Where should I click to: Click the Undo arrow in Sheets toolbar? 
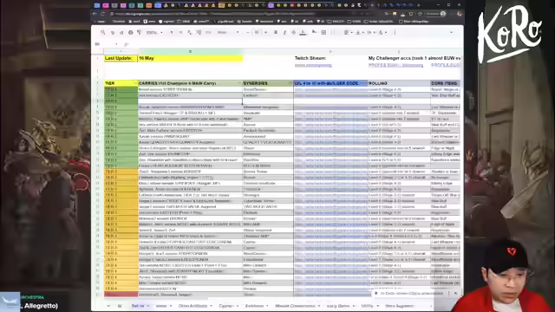113,32
